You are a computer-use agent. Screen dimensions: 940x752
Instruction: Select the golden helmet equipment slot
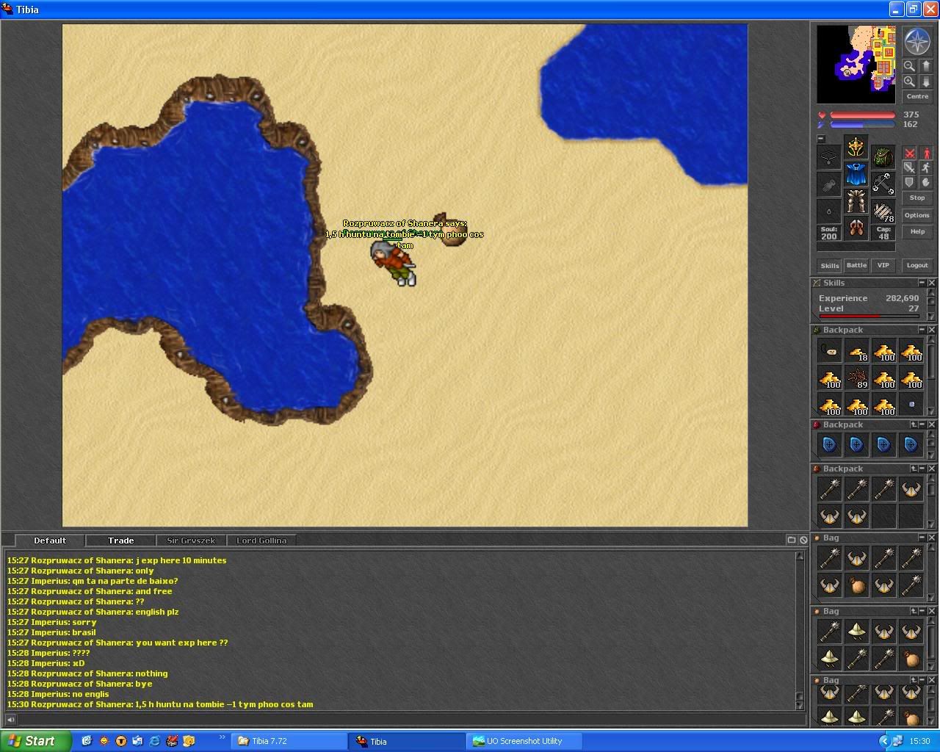coord(856,148)
